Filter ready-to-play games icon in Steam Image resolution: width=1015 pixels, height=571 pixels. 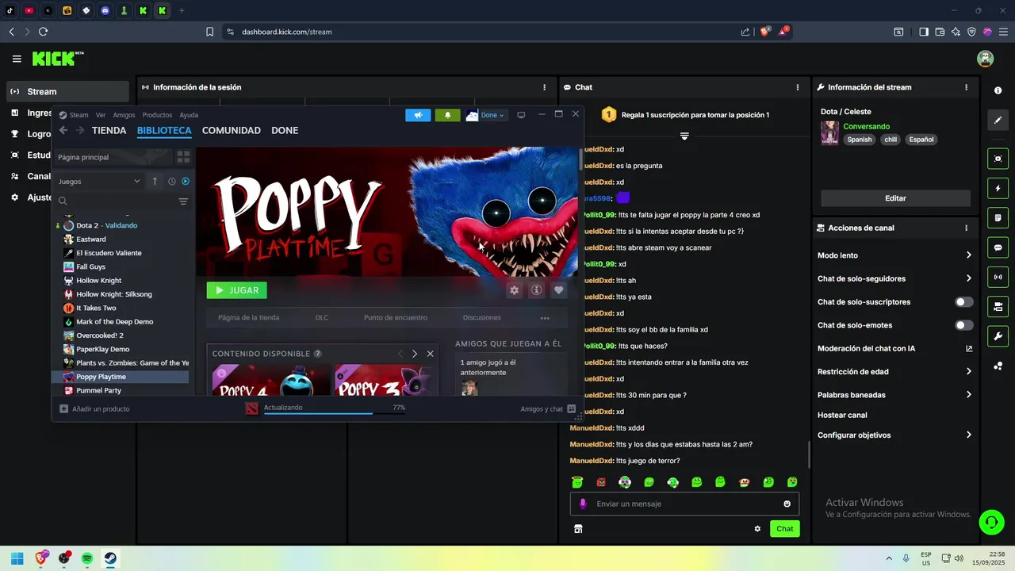tap(186, 182)
